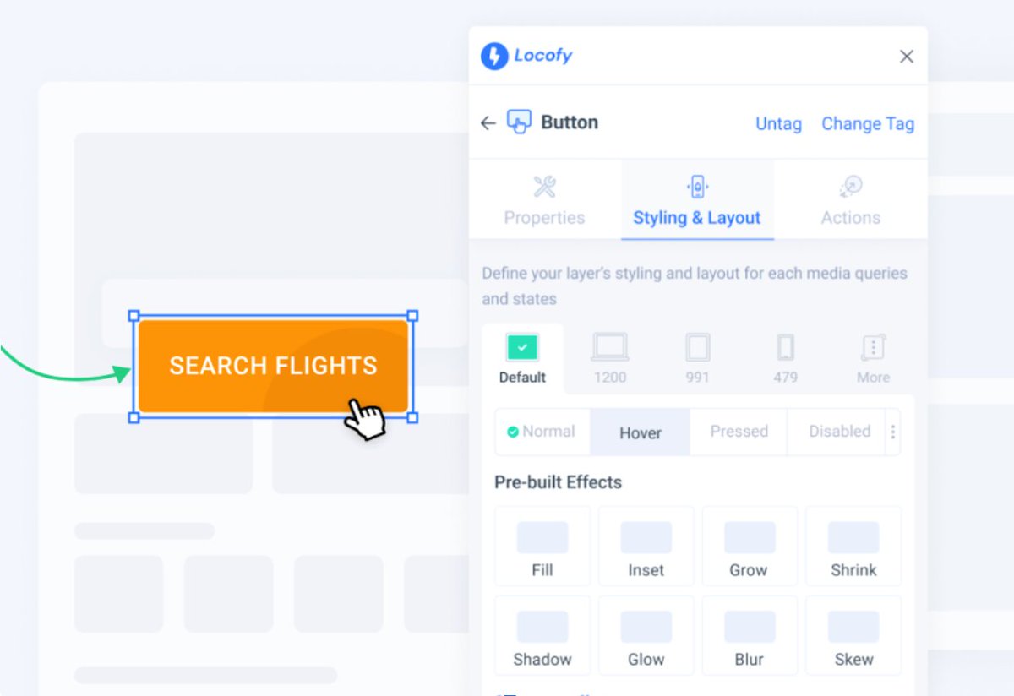The image size is (1014, 696).
Task: Click the Locofy lightning logo icon
Action: (494, 57)
